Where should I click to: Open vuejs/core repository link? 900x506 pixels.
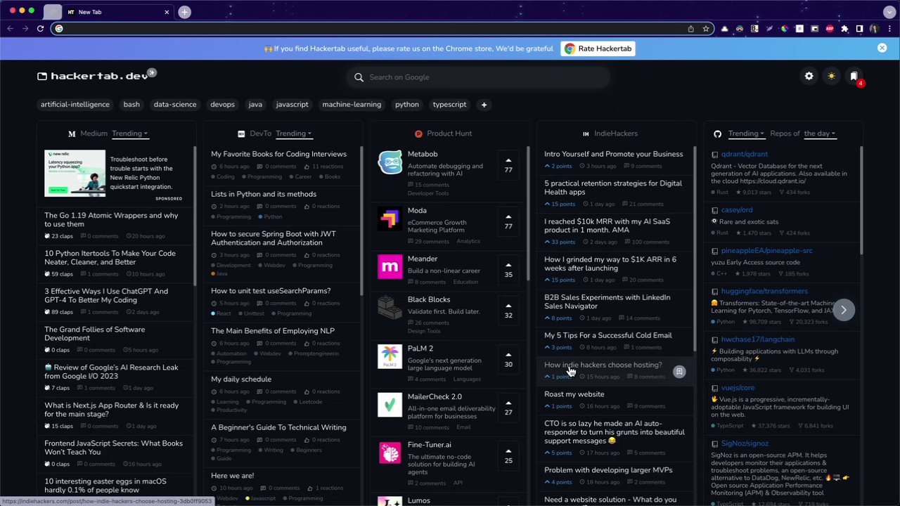coord(738,388)
